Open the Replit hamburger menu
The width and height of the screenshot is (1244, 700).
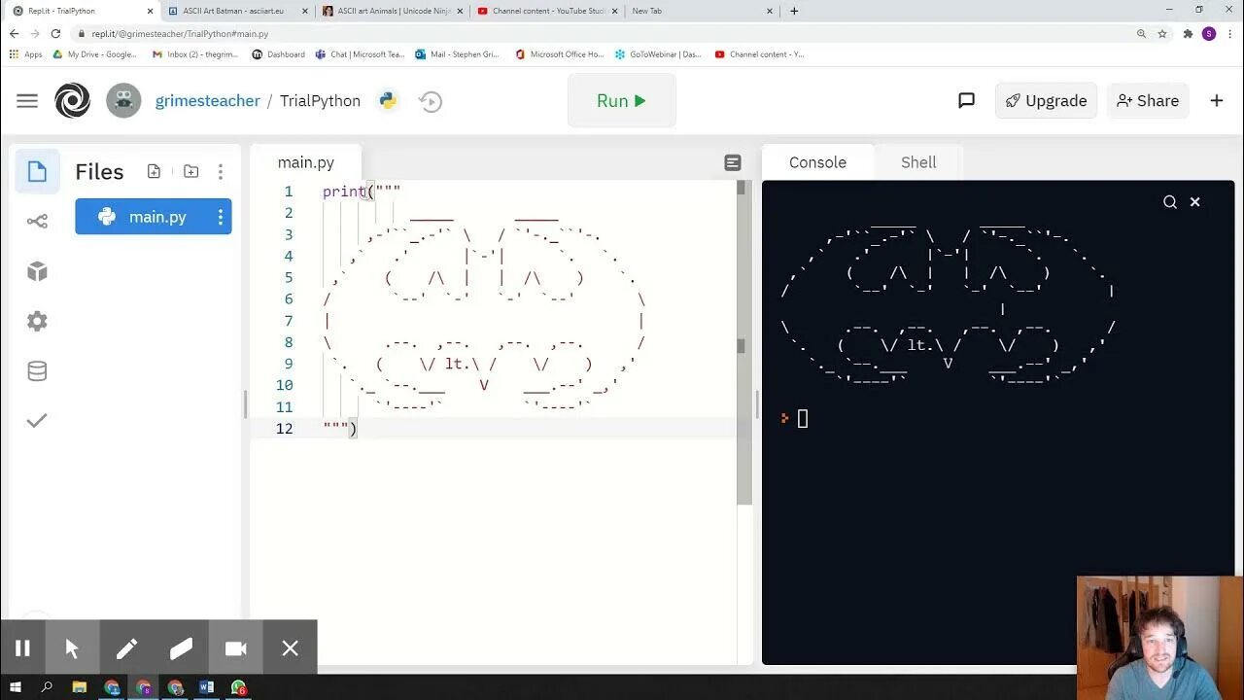click(x=27, y=100)
